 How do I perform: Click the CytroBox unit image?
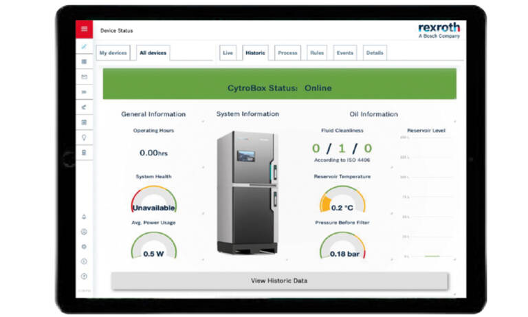point(247,193)
